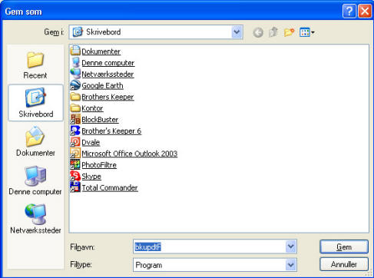Click the Back navigation arrow icon
Screen dimensions: 374x278
[258, 32]
